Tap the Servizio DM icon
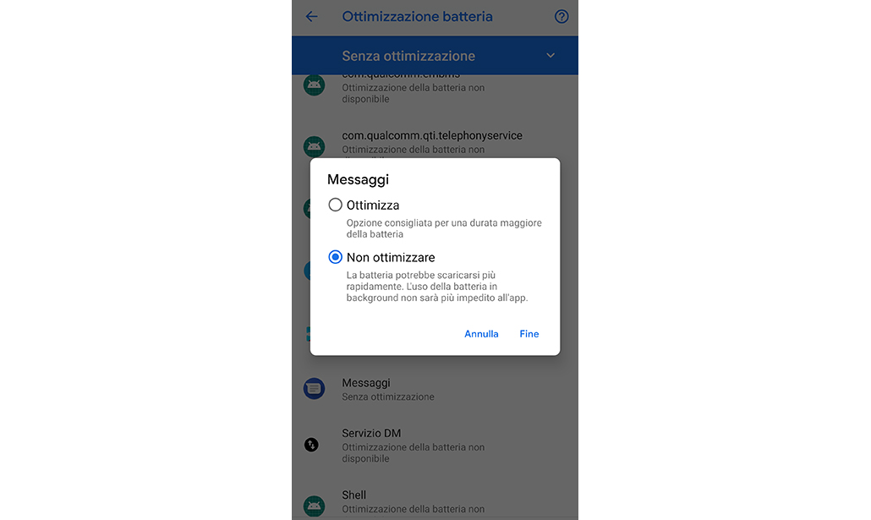The width and height of the screenshot is (871, 520). coord(312,445)
